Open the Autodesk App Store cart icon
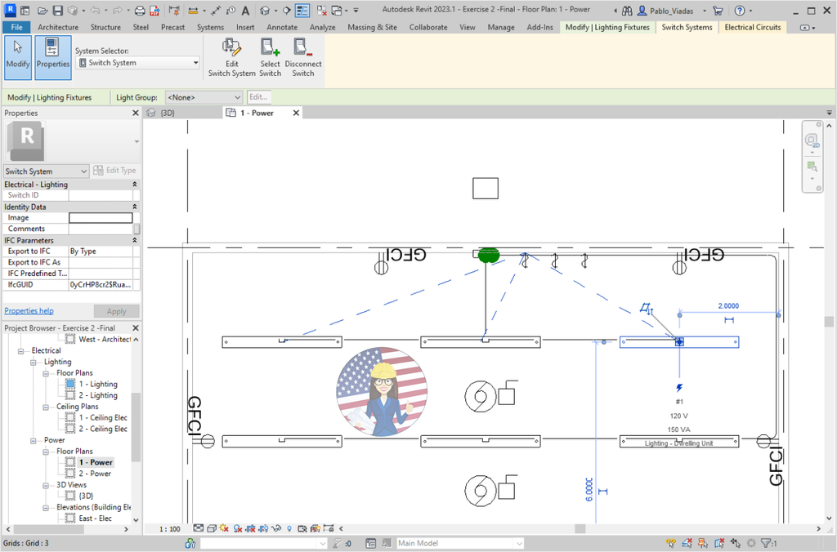837x552 pixels. 718,10
